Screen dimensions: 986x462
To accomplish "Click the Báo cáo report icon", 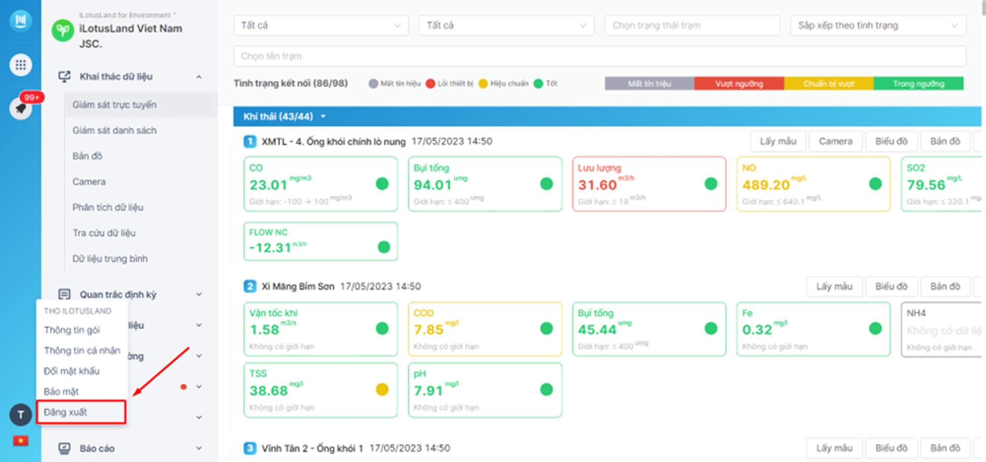I will pyautogui.click(x=64, y=448).
